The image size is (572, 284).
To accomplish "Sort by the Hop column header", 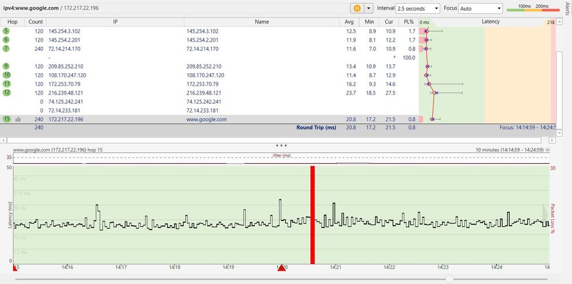I will [x=13, y=22].
